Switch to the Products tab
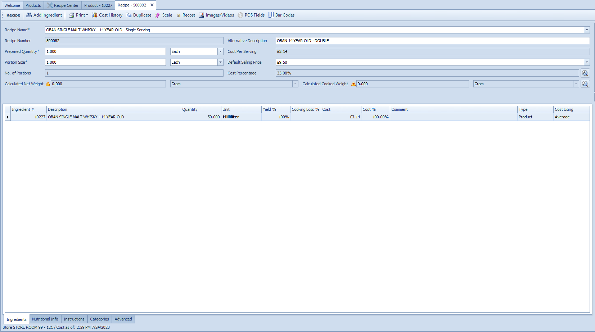Screen dimensions: 595x332 (33, 5)
